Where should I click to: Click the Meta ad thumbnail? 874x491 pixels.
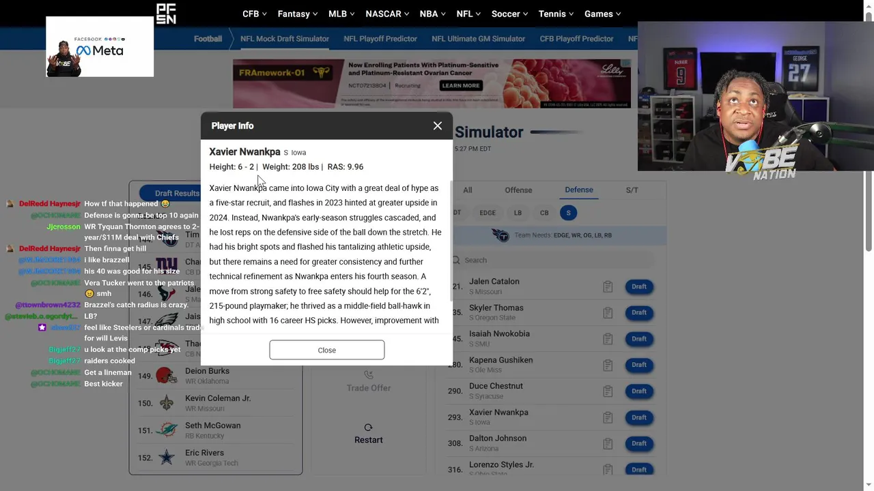(100, 47)
